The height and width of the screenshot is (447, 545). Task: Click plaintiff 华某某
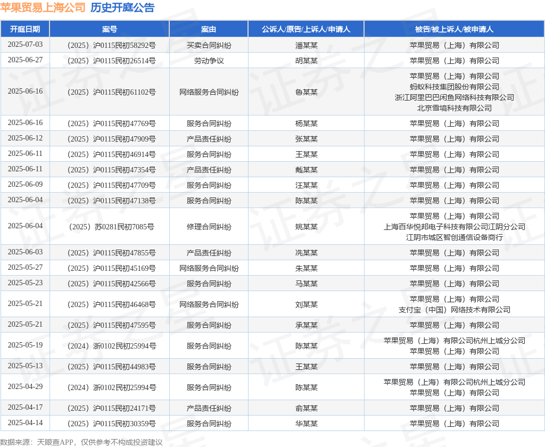[x=306, y=424]
